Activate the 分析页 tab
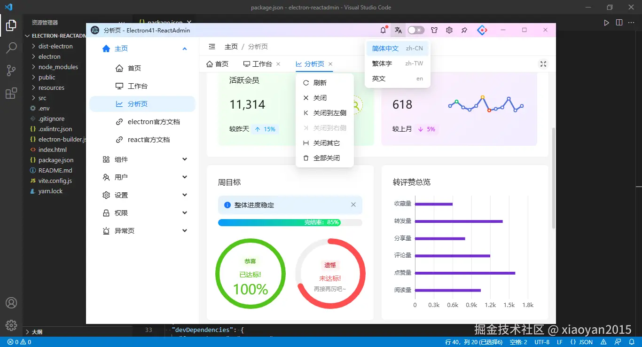642x347 pixels. coord(310,64)
